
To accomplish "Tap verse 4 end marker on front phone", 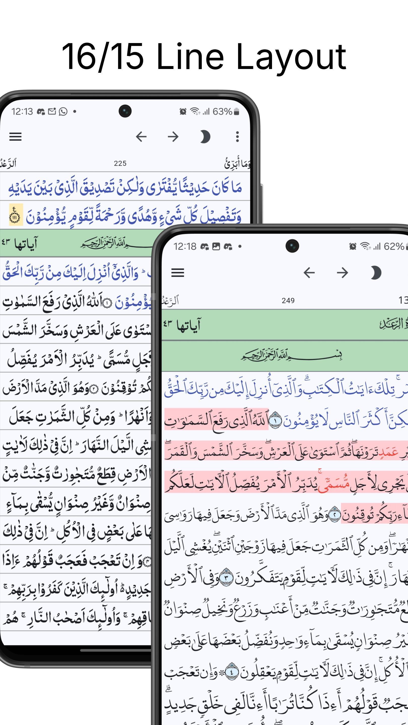I will click(231, 672).
